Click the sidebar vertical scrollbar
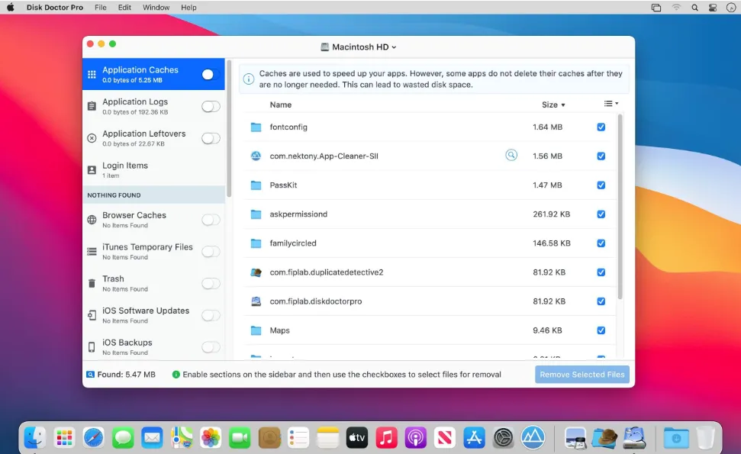The width and height of the screenshot is (741, 454). [229, 128]
